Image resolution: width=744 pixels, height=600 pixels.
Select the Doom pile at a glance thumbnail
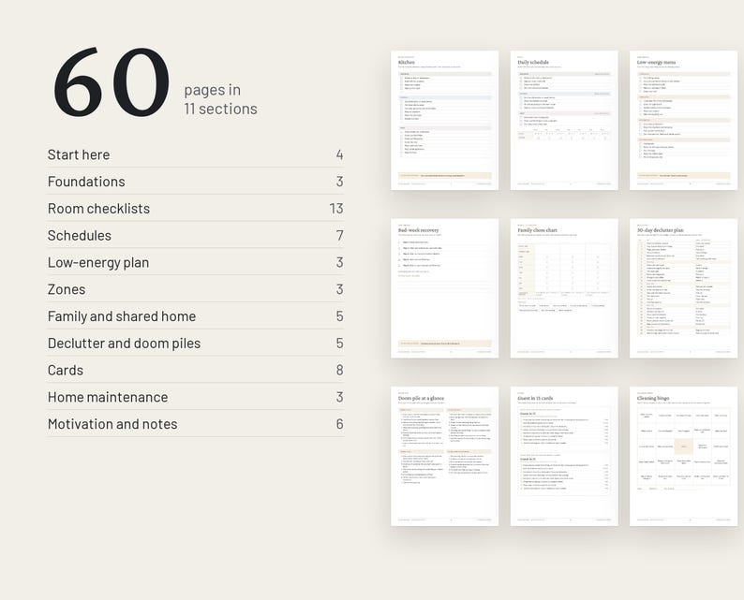444,457
